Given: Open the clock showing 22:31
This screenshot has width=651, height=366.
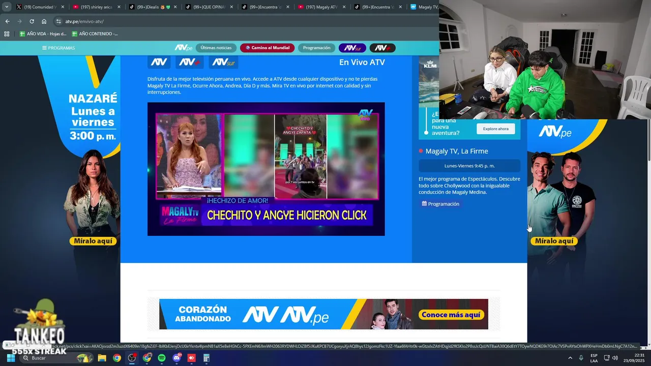Looking at the screenshot, I should (x=634, y=358).
